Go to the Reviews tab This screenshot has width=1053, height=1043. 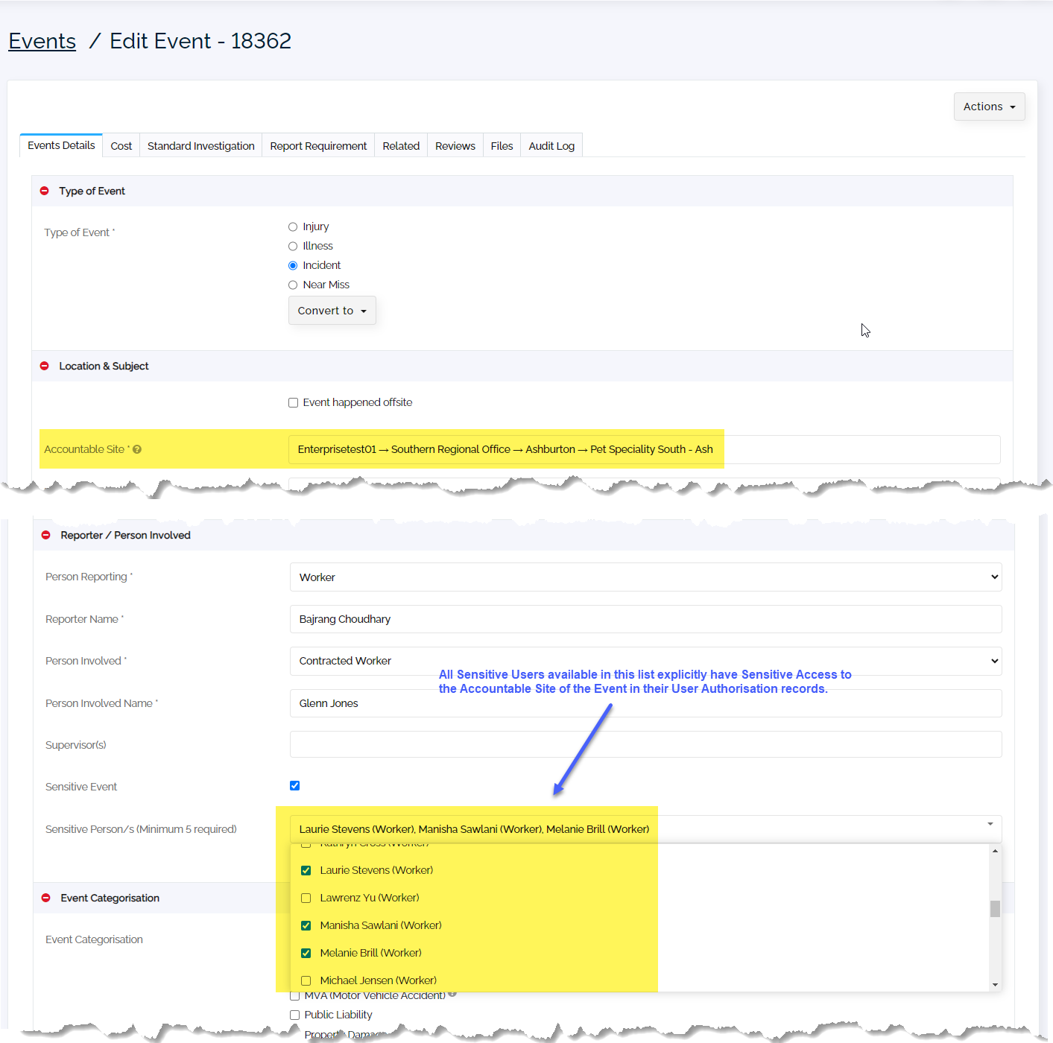click(455, 146)
